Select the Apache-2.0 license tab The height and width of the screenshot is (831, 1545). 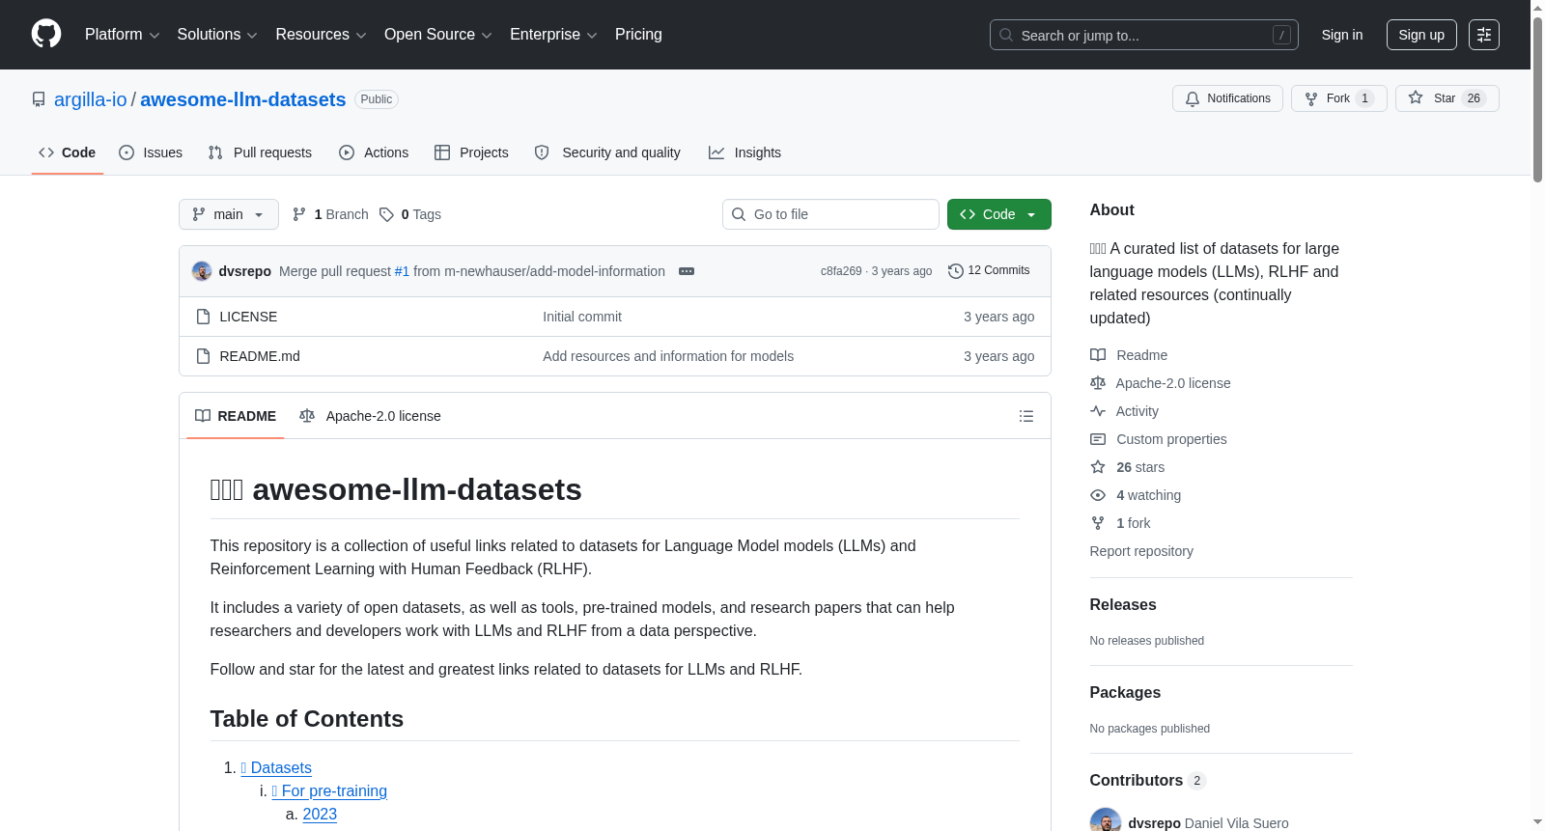pyautogui.click(x=370, y=416)
